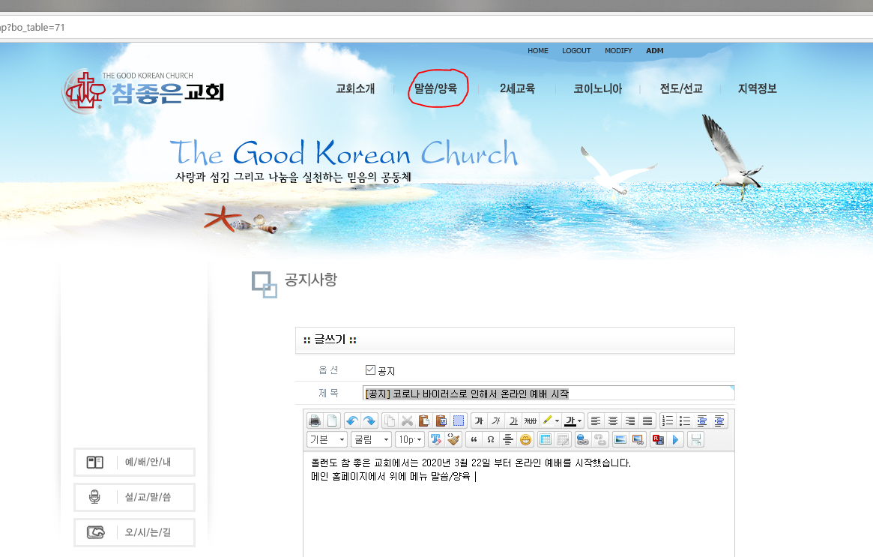Open the 교회소개 navigation menu
The width and height of the screenshot is (873, 557).
(x=355, y=88)
